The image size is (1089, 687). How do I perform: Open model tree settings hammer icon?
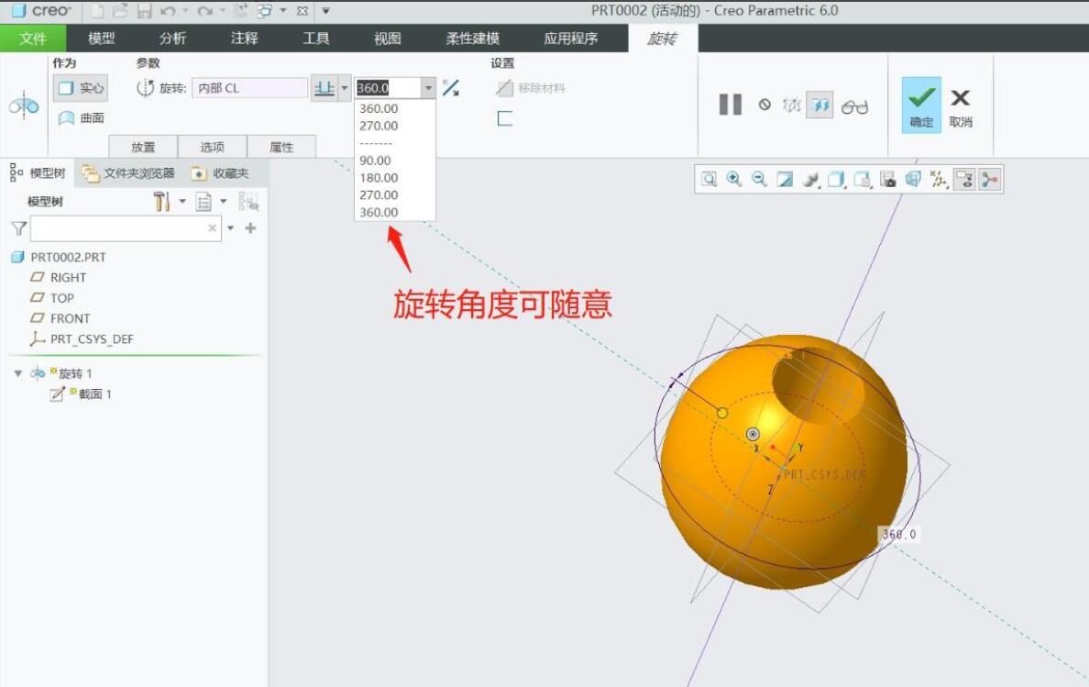(x=162, y=202)
